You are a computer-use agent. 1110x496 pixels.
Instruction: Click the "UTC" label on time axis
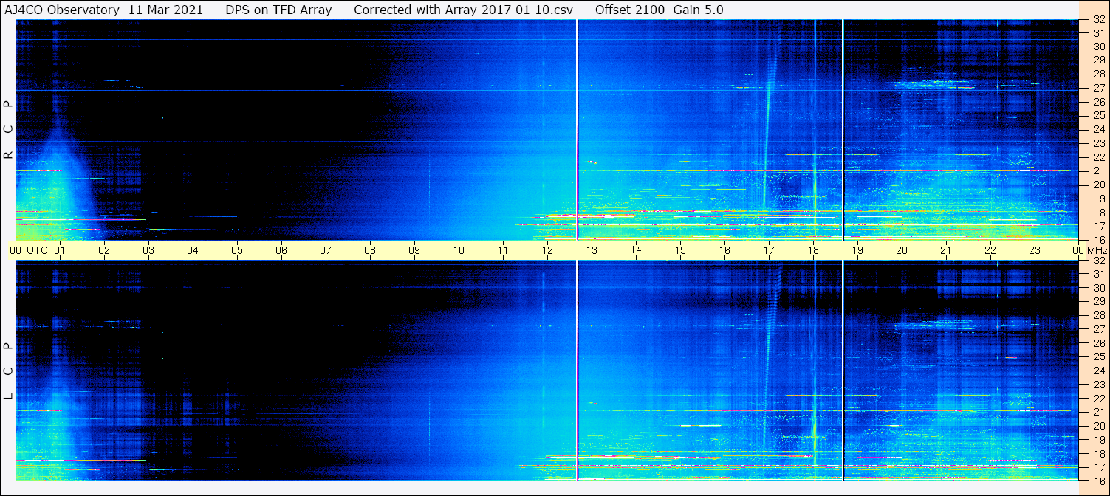click(37, 250)
